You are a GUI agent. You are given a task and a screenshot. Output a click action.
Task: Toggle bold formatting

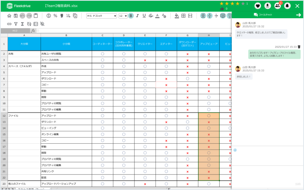[131, 16]
